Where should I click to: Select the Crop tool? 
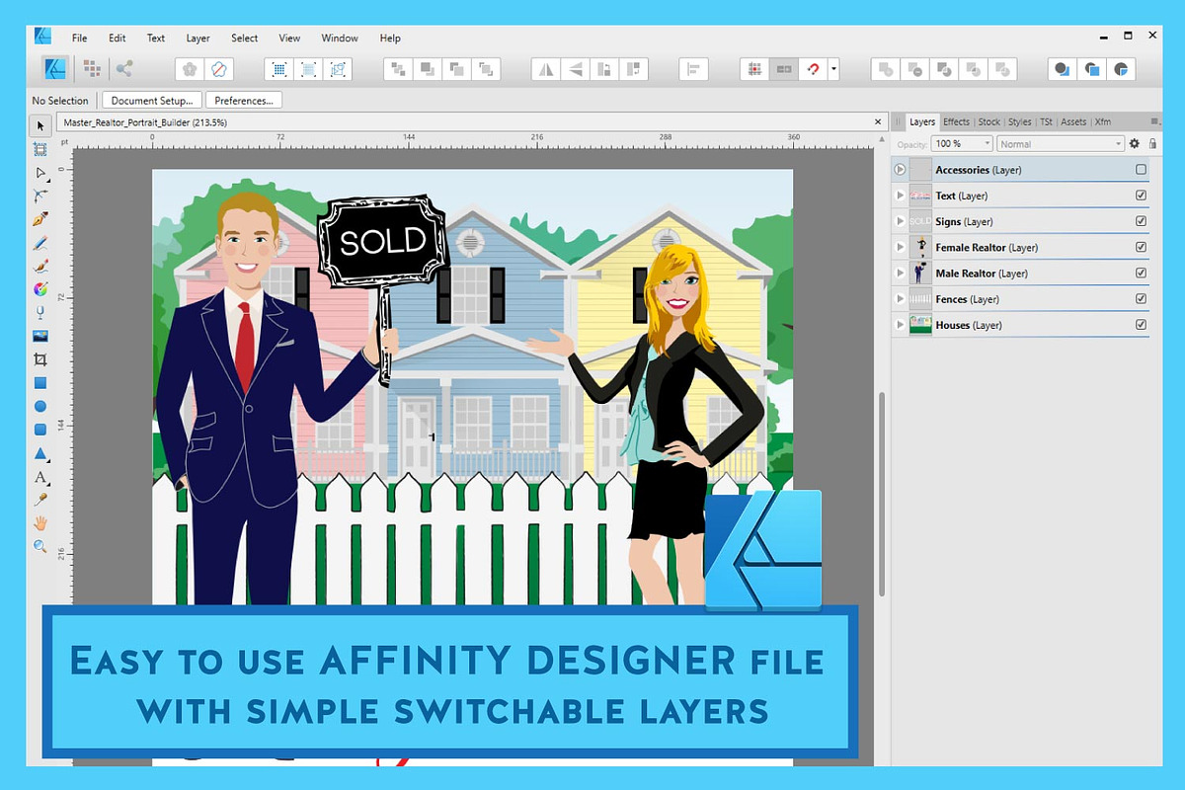pyautogui.click(x=40, y=359)
